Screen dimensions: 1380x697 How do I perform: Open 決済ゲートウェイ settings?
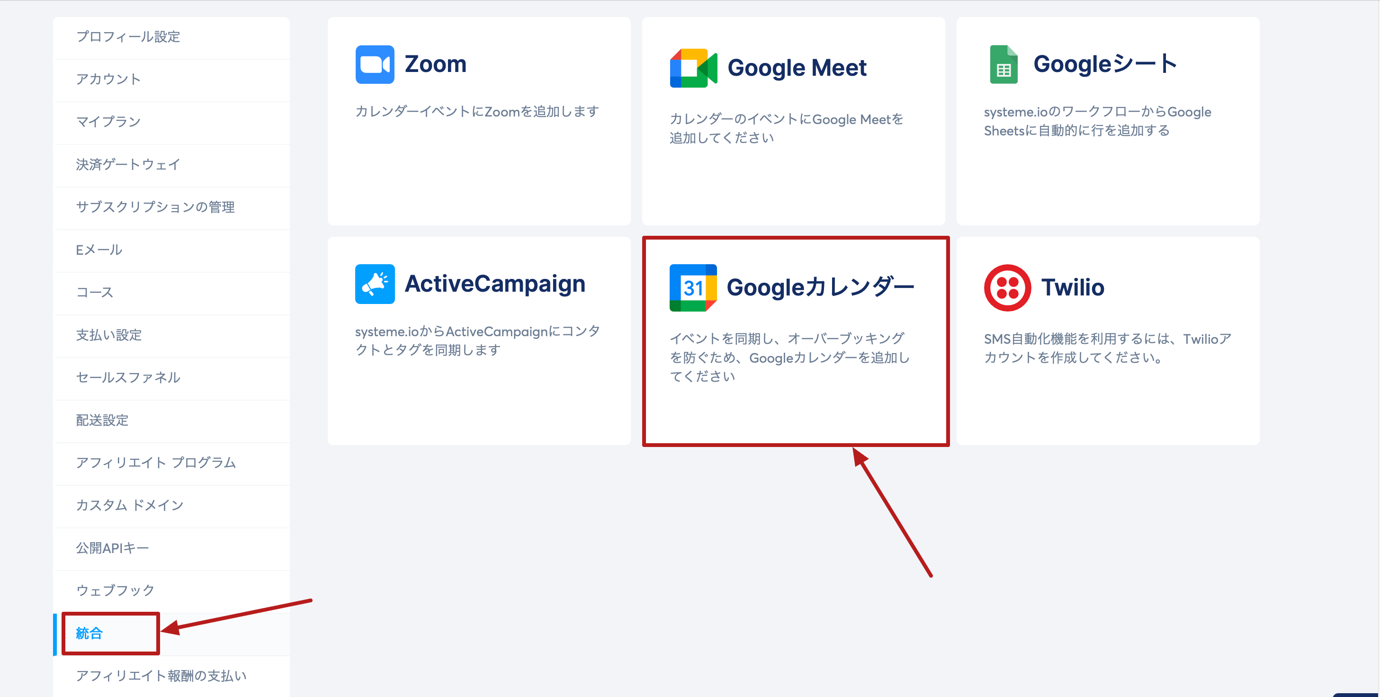pyautogui.click(x=128, y=164)
